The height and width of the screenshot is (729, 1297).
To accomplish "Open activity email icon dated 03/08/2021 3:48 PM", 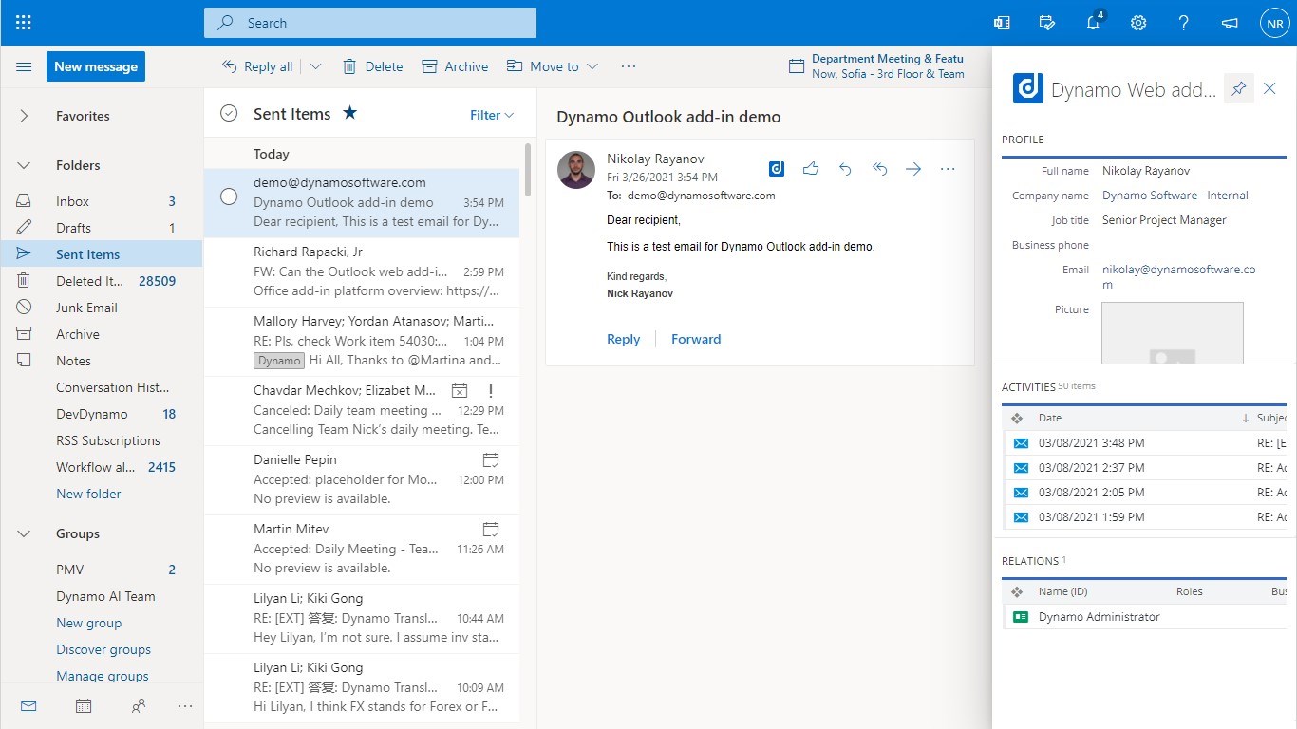I will [1021, 443].
